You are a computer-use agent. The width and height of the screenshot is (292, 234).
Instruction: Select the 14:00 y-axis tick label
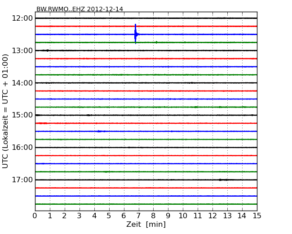click(x=22, y=83)
